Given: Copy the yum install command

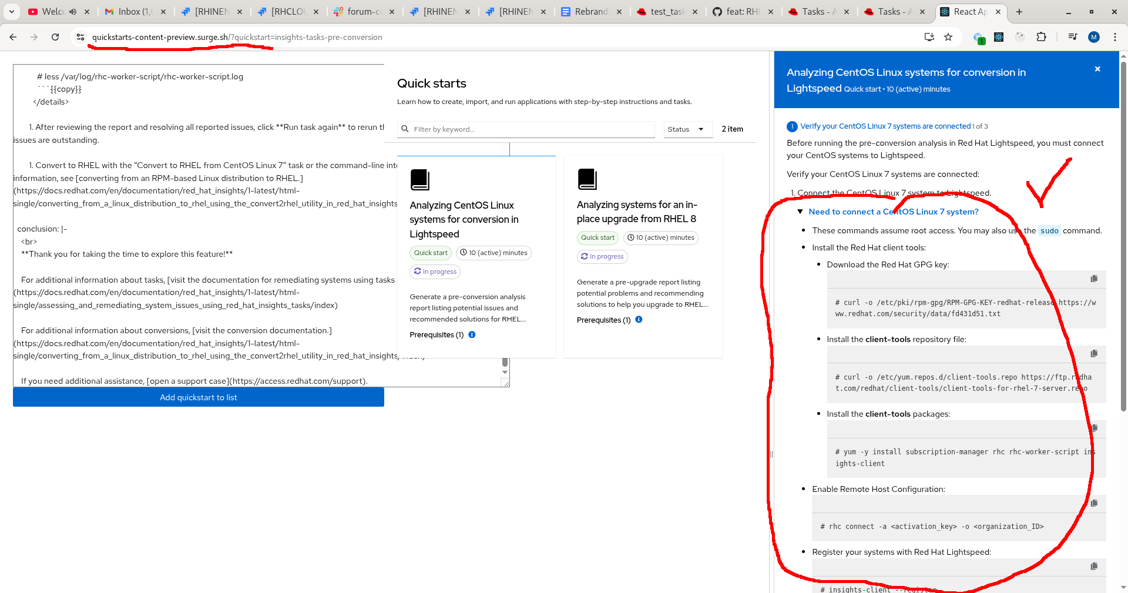Looking at the screenshot, I should 1094,428.
